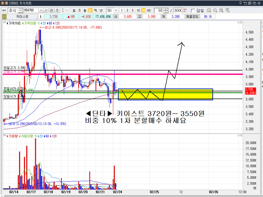The height and width of the screenshot is (197, 263).
Task: Click the 10-minute interval button
Action: click(x=138, y=11)
